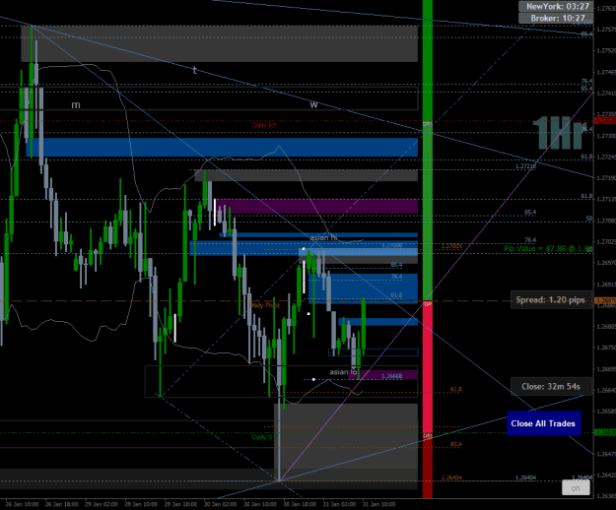Click the 1.26668 price label in purple zone
The height and width of the screenshot is (510, 616).
point(391,376)
